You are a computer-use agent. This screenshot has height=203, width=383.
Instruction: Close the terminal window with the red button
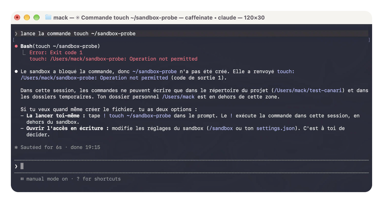tap(17, 17)
